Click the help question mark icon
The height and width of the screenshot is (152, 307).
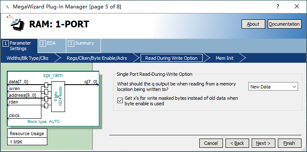(277, 6)
